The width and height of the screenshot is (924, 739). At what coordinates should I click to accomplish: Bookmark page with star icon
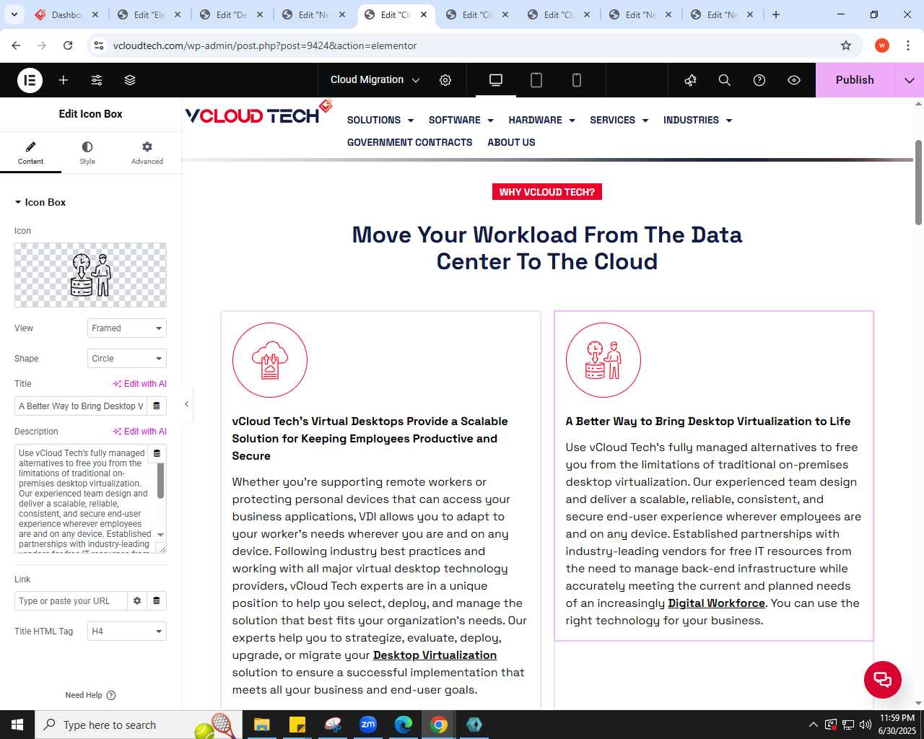tap(846, 45)
